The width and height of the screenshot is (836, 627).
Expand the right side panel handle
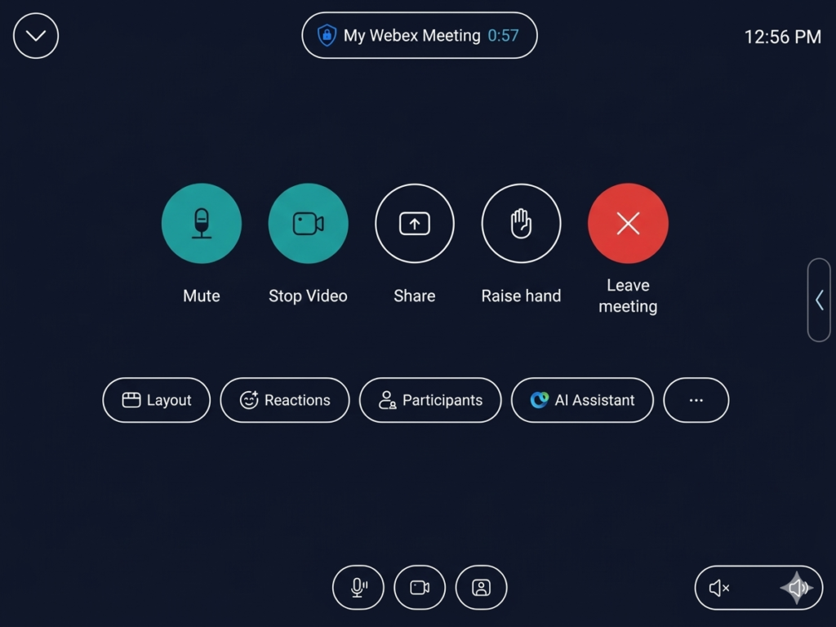(819, 300)
